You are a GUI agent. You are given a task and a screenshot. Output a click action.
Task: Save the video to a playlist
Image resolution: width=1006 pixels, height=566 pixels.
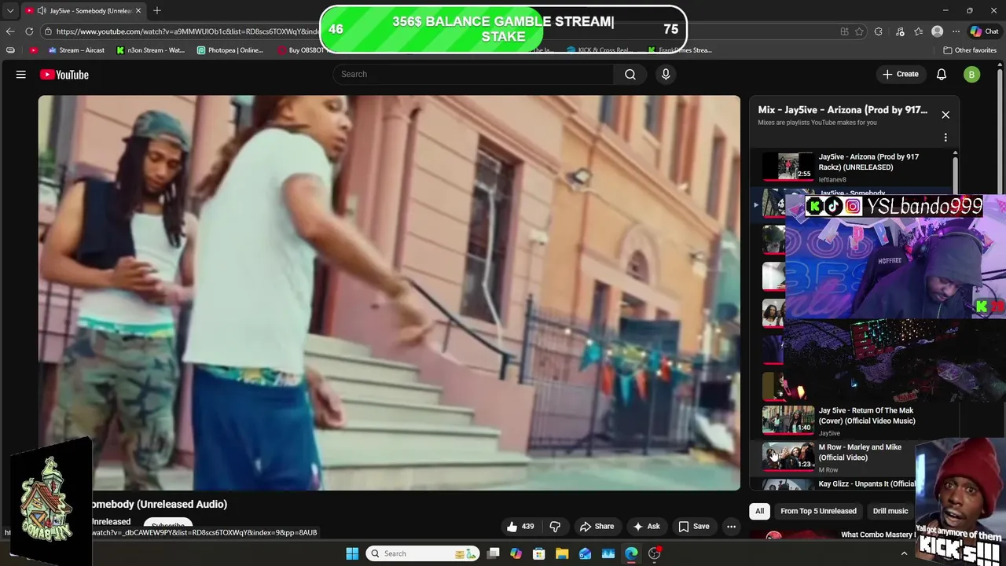(x=694, y=527)
